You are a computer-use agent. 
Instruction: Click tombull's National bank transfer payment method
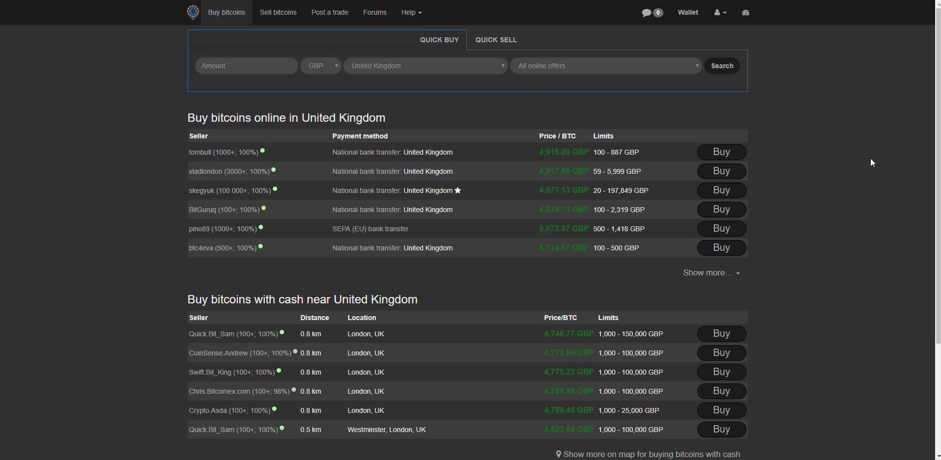[x=392, y=153]
